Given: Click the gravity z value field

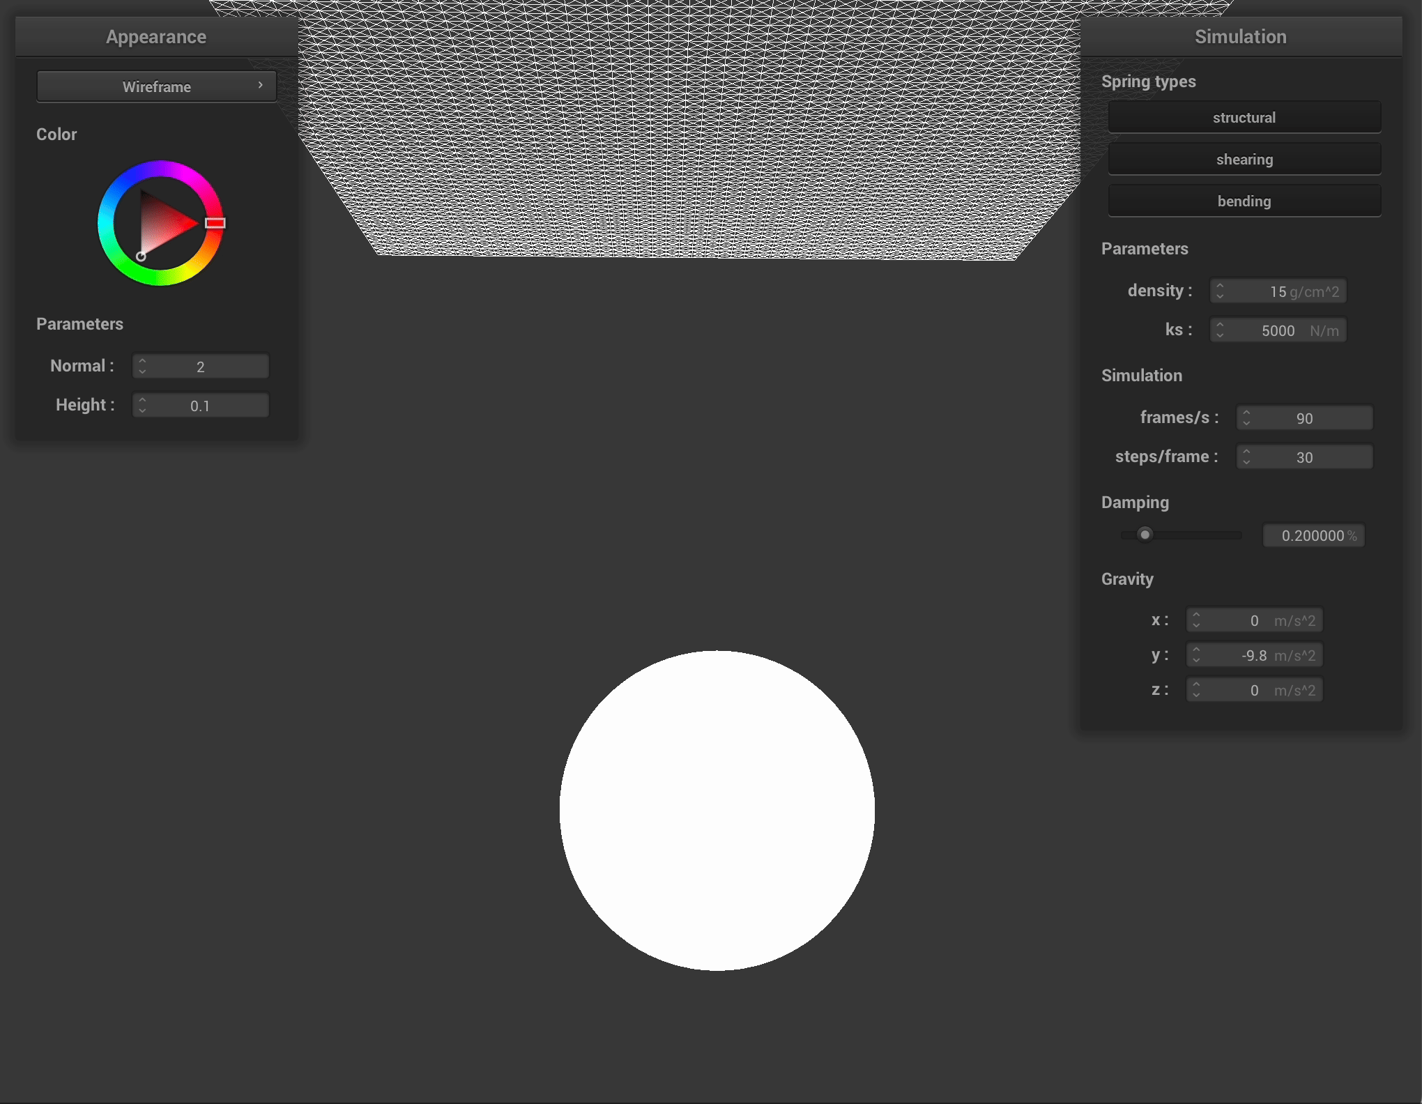Looking at the screenshot, I should (x=1255, y=689).
